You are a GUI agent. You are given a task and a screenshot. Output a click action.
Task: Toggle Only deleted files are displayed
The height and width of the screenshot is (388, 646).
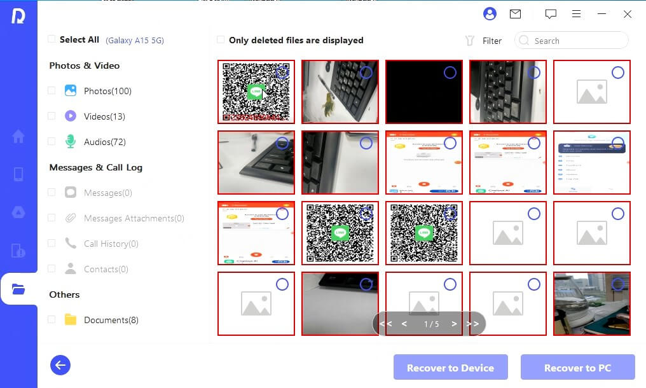click(x=221, y=40)
